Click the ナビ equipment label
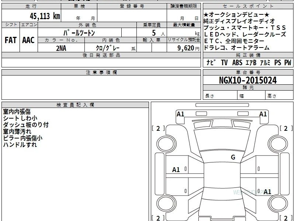This screenshot has height=221, width=295. click(x=211, y=62)
